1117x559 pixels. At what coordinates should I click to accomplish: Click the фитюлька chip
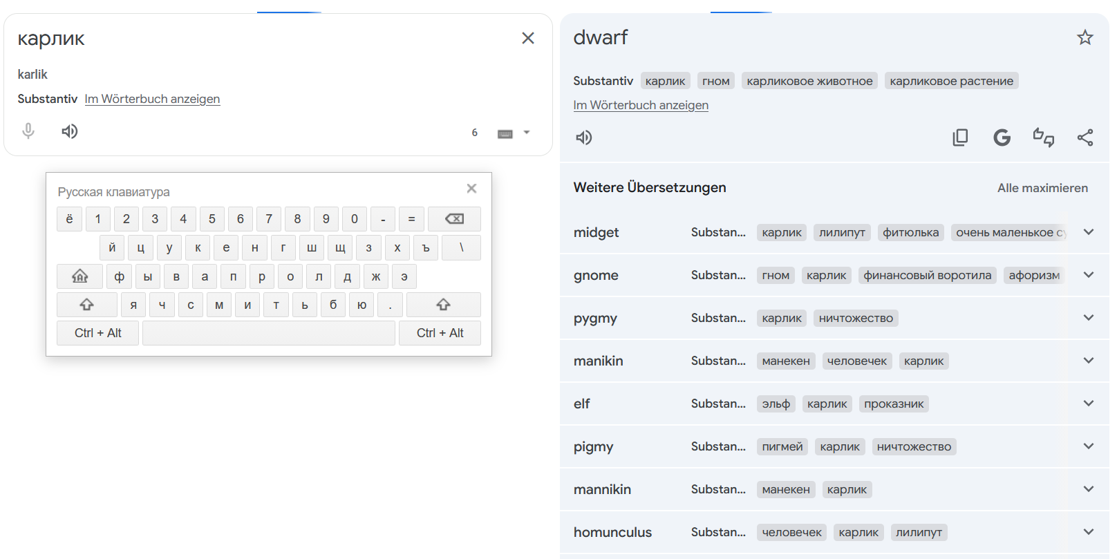[911, 232]
